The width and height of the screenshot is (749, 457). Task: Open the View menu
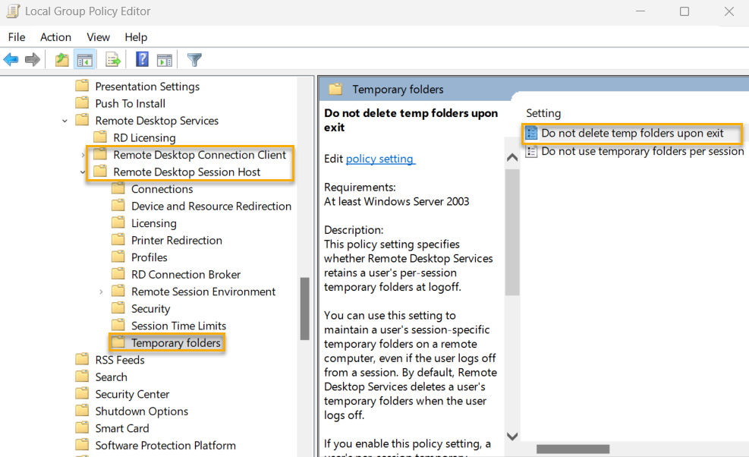coord(98,36)
